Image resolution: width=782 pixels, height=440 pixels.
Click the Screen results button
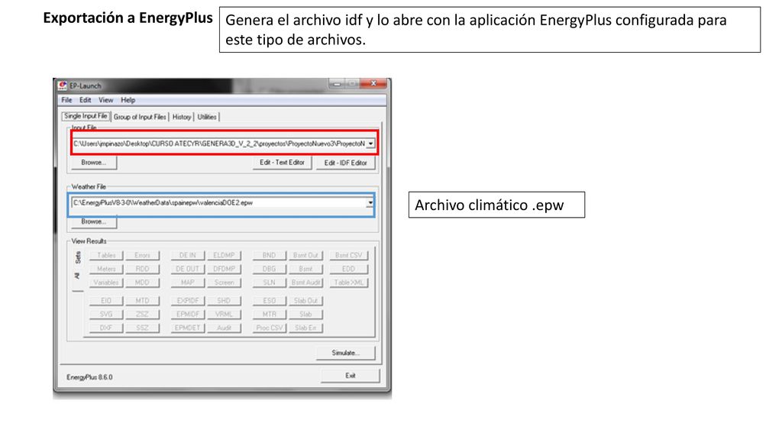[224, 283]
